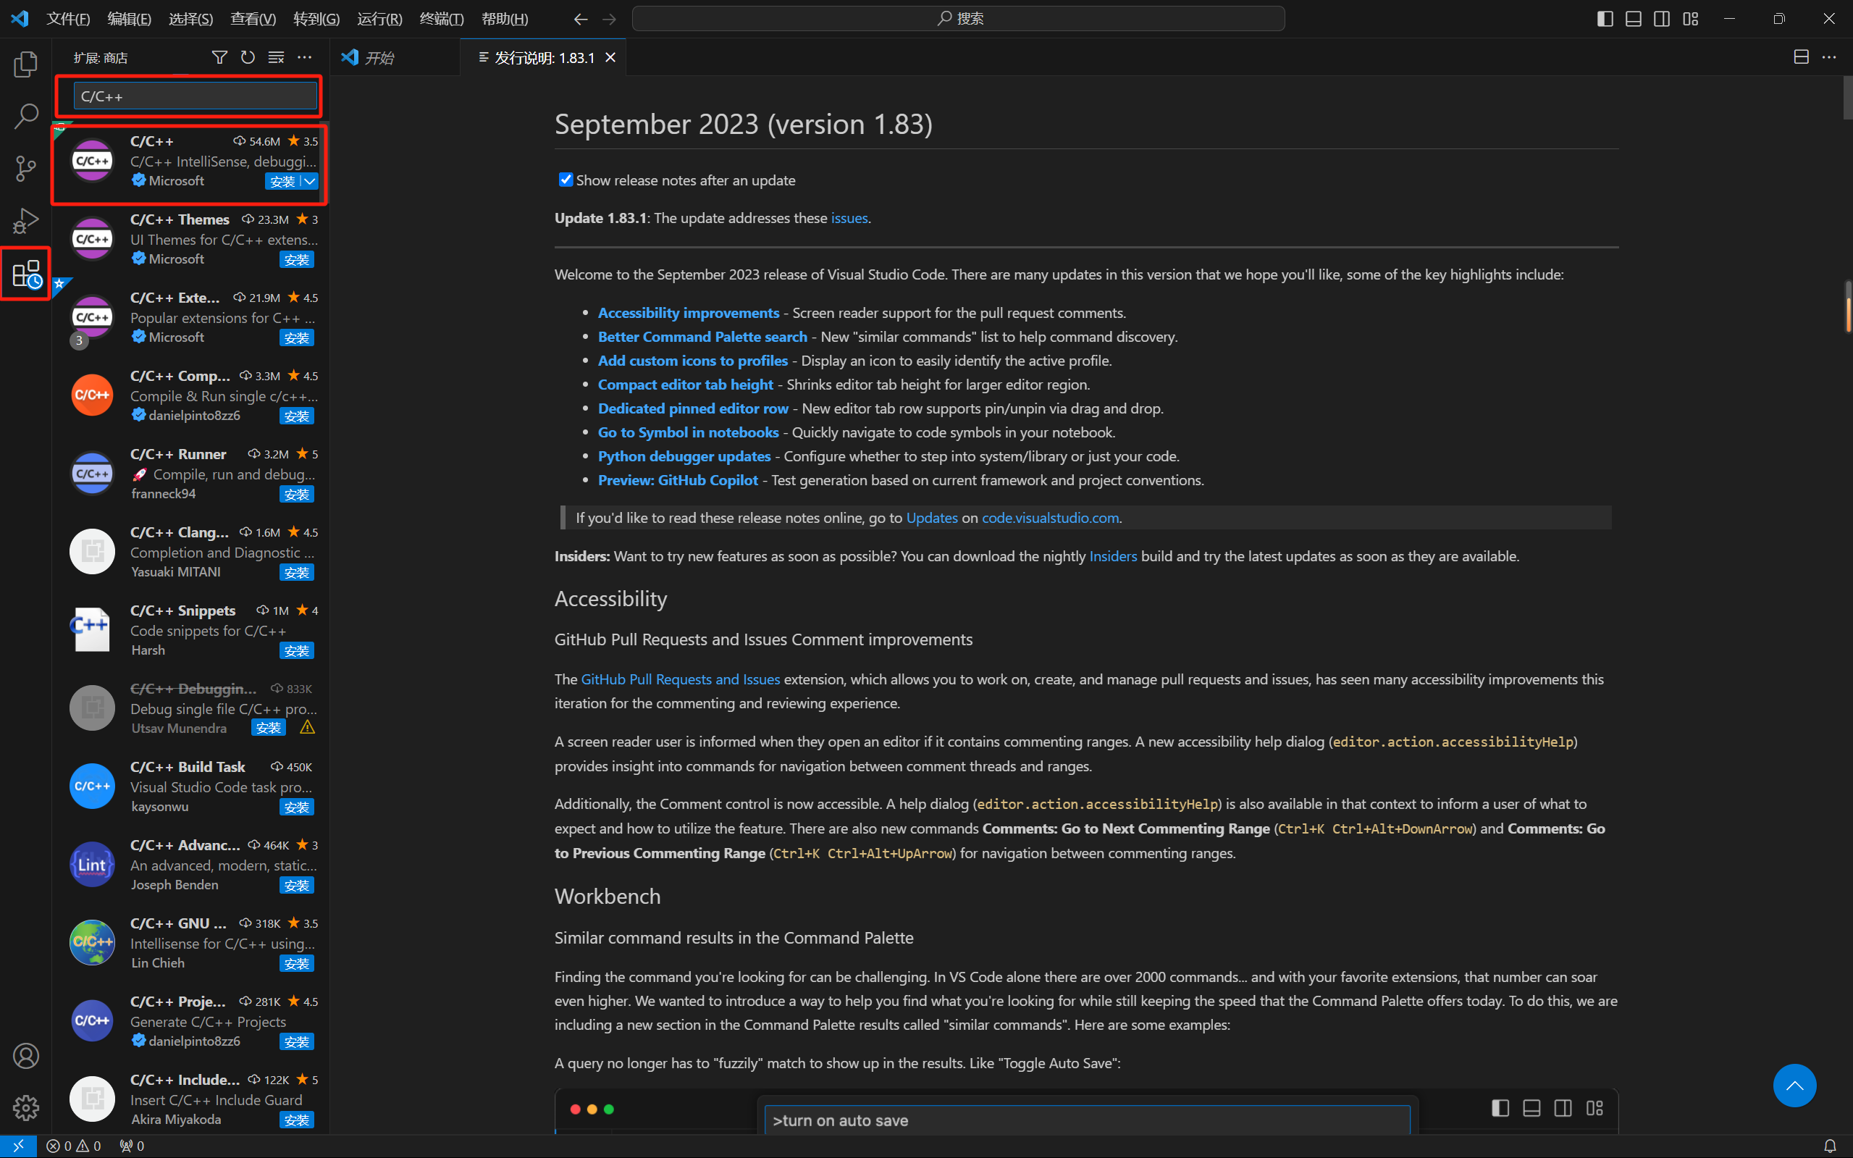The image size is (1853, 1158).
Task: Refresh the extensions list
Action: tap(248, 57)
